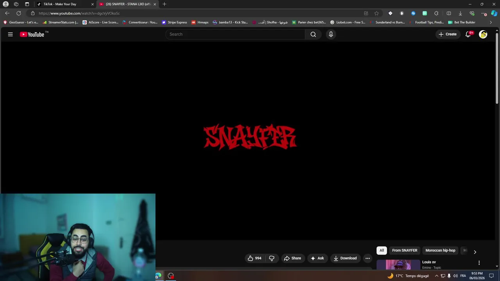Filter by Moroccan hip-hop chip

[x=440, y=251]
